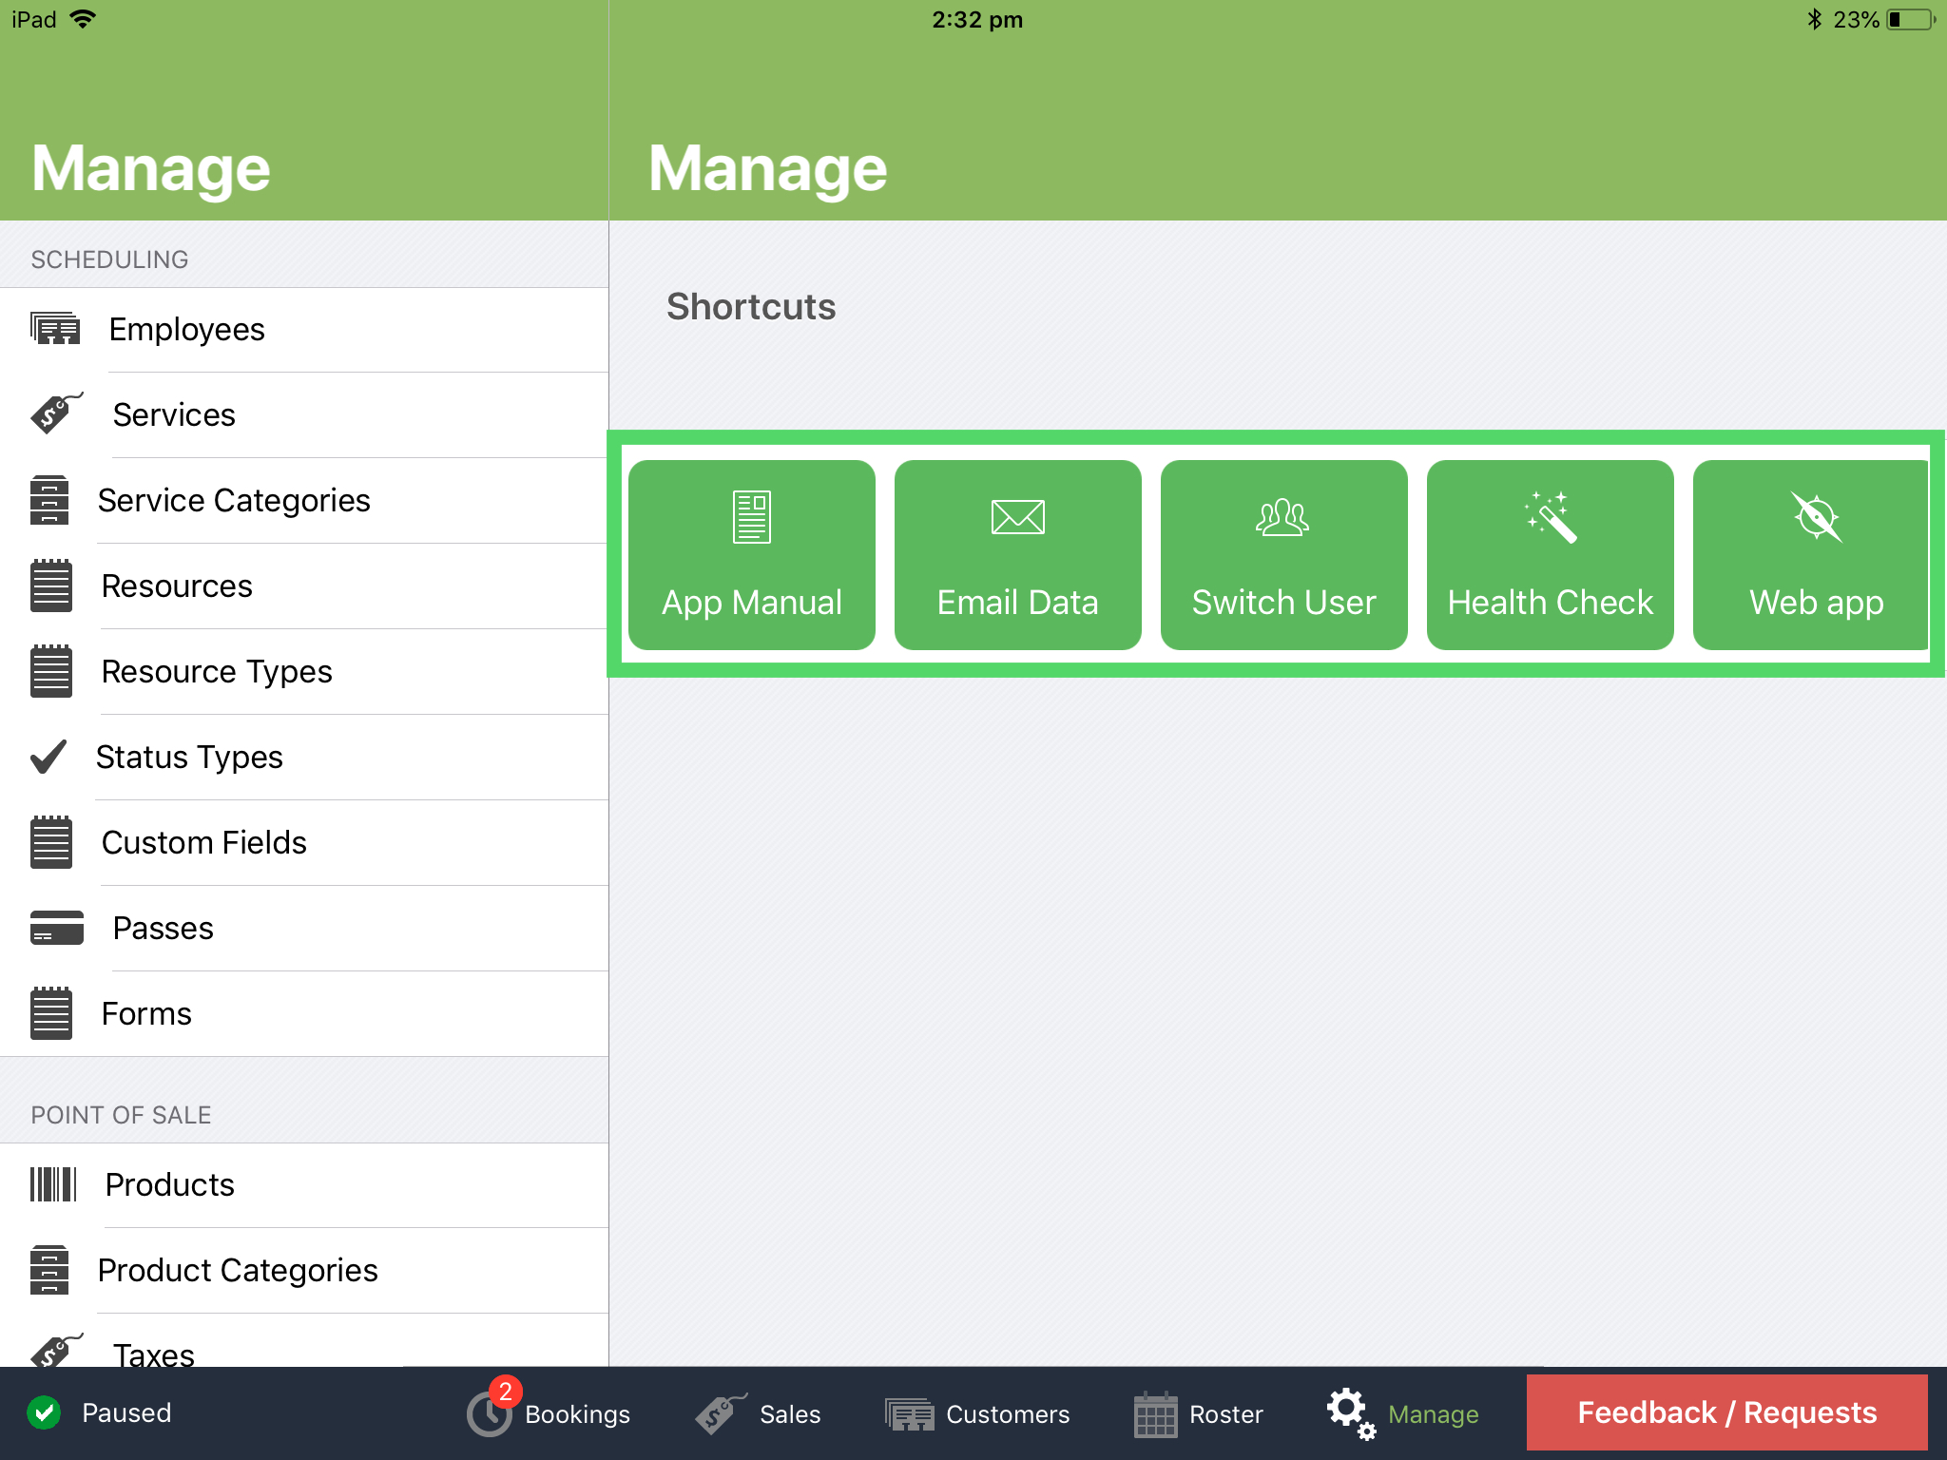Click the Employees icon in the sidebar
The image size is (1947, 1460).
click(x=52, y=329)
